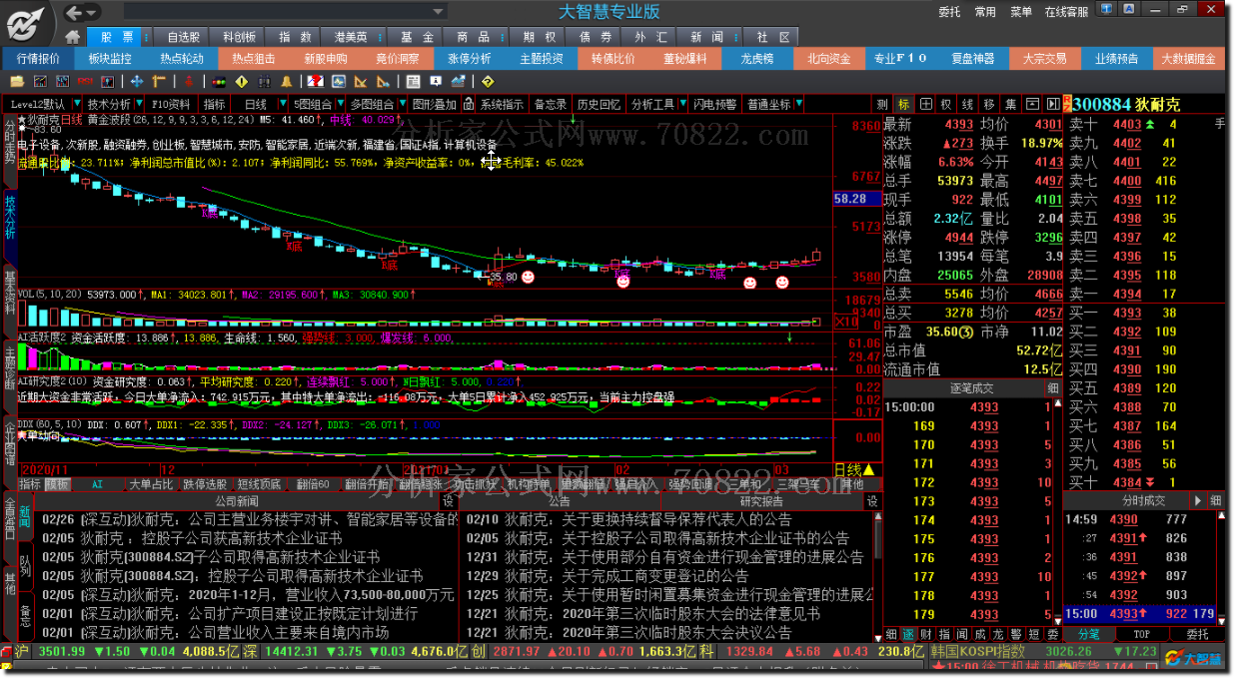Click the 细 detail button beside 逐笔成交
1235x678 pixels.
coord(1052,387)
